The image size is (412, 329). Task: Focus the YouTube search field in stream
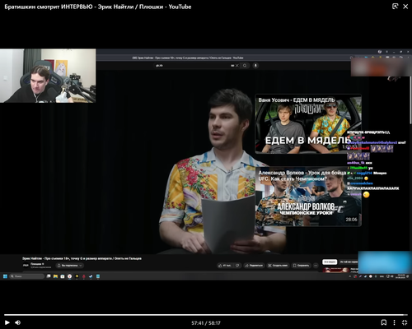pyautogui.click(x=192, y=66)
